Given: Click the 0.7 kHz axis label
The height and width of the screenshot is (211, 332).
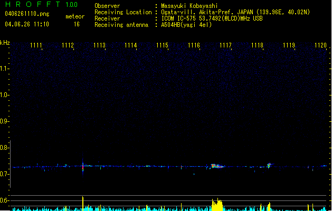Looking at the screenshot, I should pyautogui.click(x=4, y=174).
